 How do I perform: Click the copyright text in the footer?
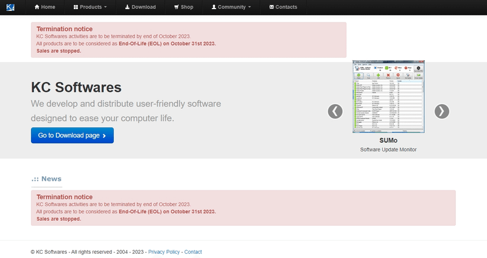88,252
